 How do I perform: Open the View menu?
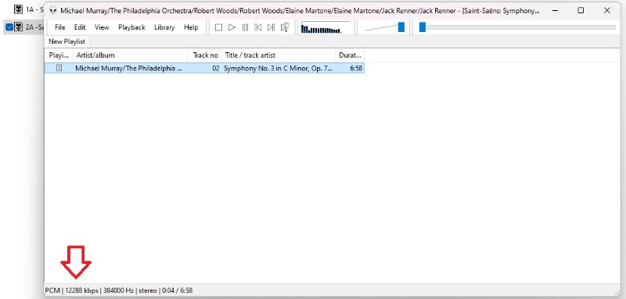click(102, 27)
